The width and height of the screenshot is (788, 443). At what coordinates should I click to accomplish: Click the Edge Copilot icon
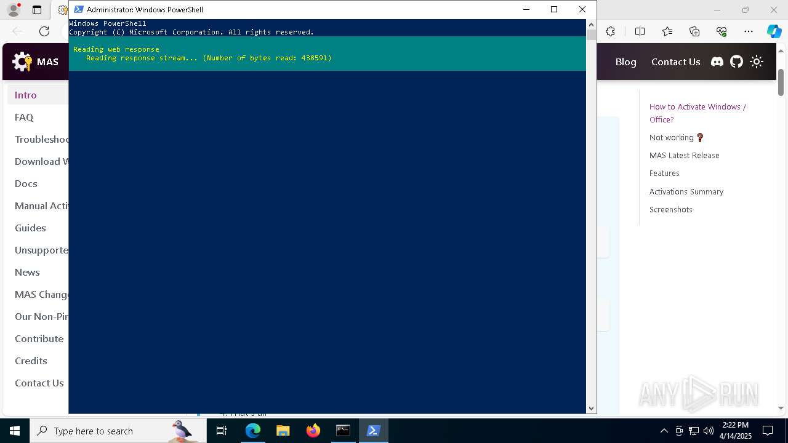coord(774,31)
